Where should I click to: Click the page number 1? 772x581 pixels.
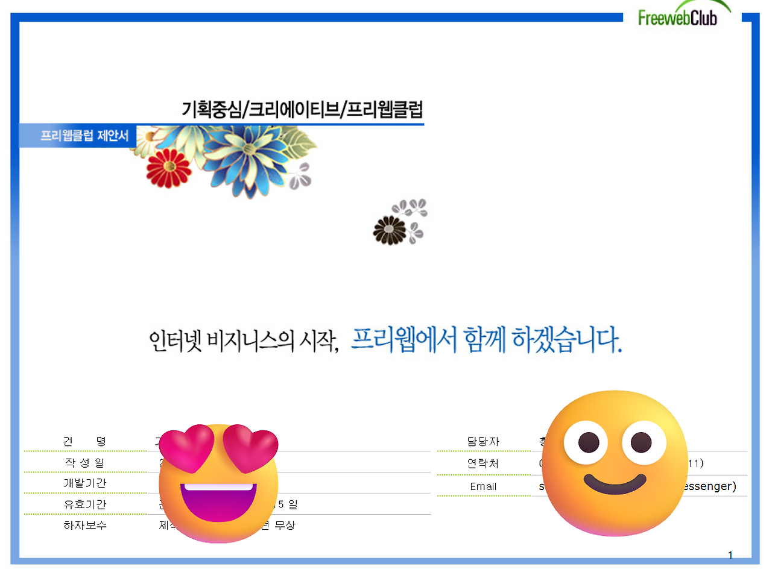730,555
